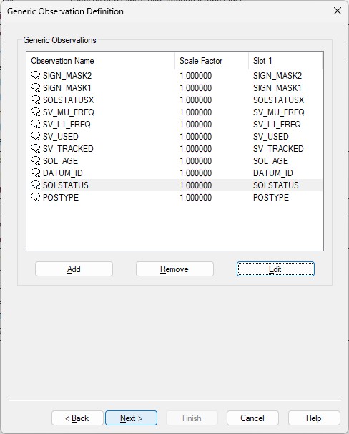Remove the selected observation
This screenshot has width=349, height=434.
[x=174, y=269]
